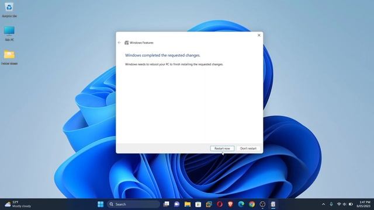Open the Recycle Bin desktop icon
The image size is (374, 210).
coord(9,10)
